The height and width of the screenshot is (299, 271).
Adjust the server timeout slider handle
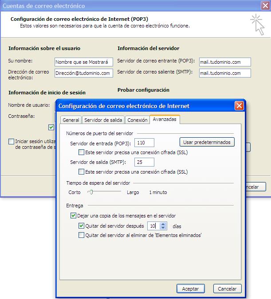[x=91, y=192]
